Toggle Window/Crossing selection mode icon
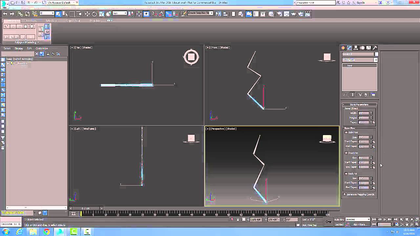 pyautogui.click(x=79, y=14)
